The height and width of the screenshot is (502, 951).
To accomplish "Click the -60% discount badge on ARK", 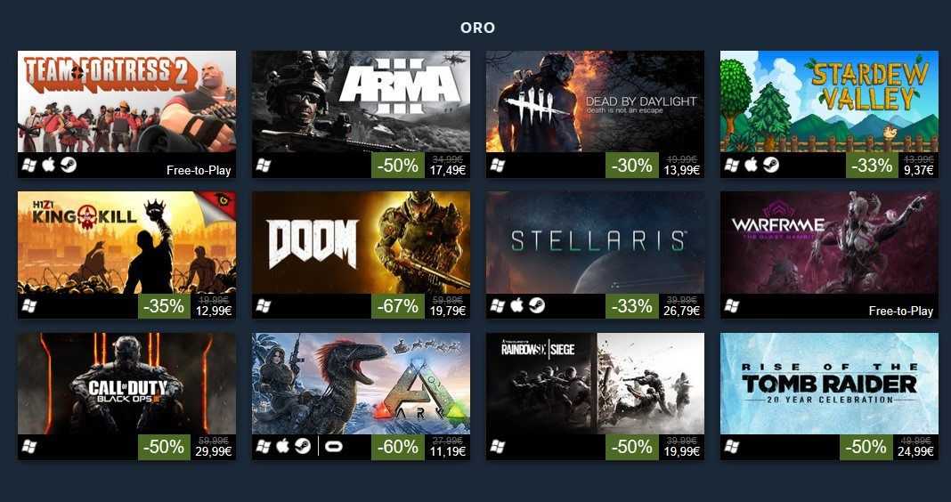I will (x=398, y=448).
